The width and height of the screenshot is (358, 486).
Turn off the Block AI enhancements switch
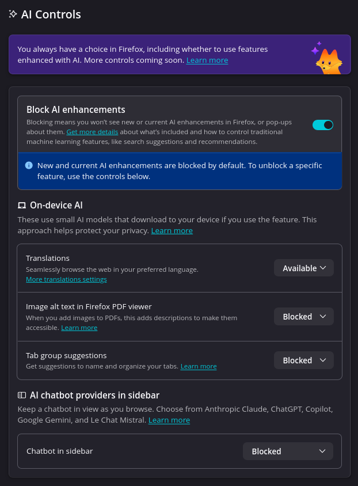coord(322,125)
